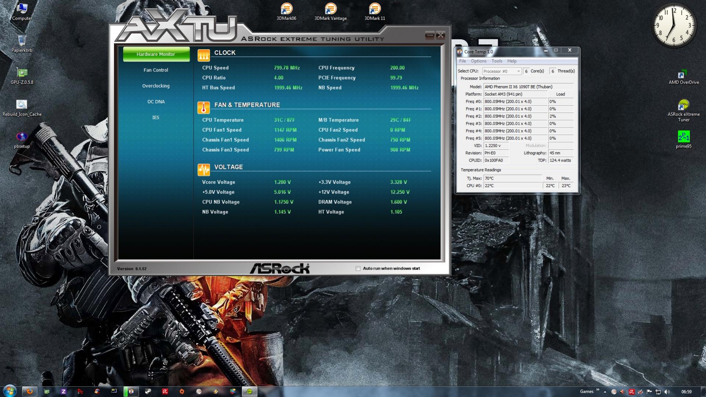Expand the Select CPU Processor #0 dropdown
The height and width of the screenshot is (397, 706).
click(x=502, y=71)
